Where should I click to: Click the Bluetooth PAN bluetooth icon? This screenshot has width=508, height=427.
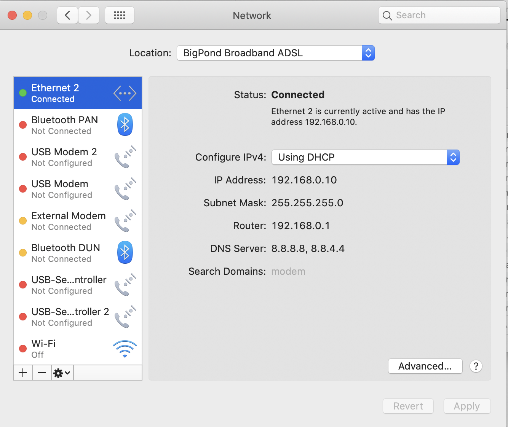125,125
